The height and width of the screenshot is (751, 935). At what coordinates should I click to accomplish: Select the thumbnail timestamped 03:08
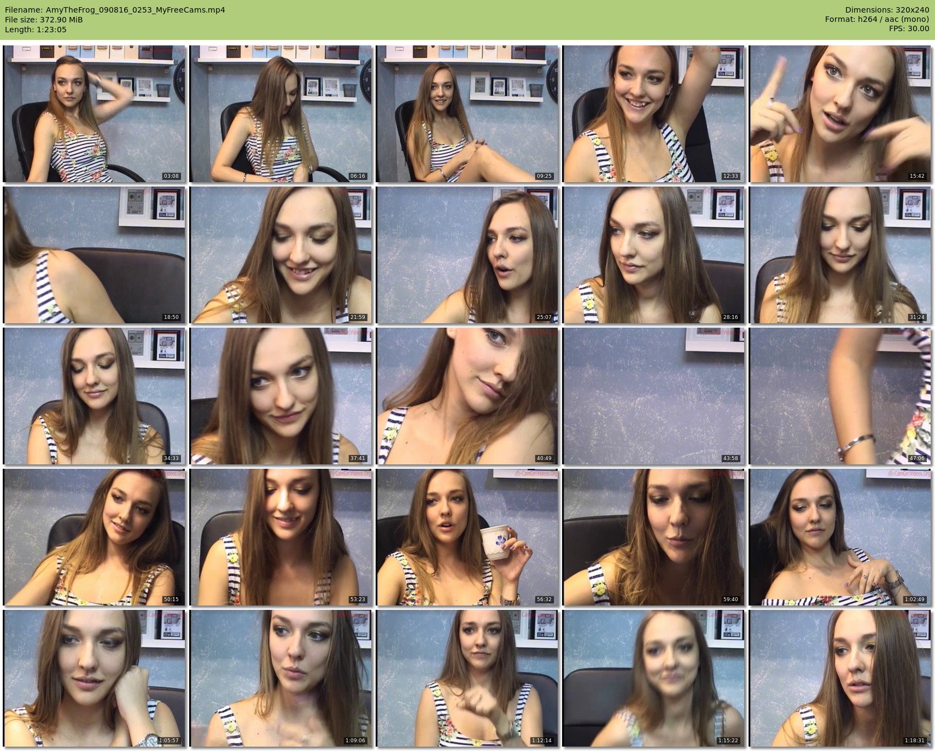coord(94,114)
